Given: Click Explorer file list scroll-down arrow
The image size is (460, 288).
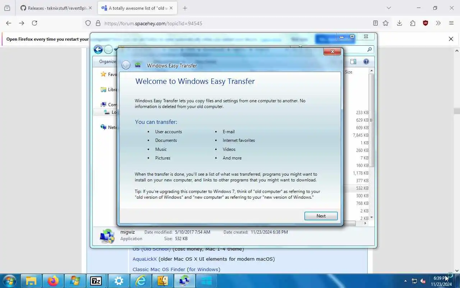Looking at the screenshot, I should (372, 217).
